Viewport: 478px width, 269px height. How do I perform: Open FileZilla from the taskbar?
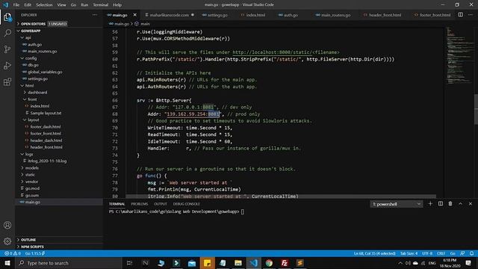pyautogui.click(x=285, y=263)
